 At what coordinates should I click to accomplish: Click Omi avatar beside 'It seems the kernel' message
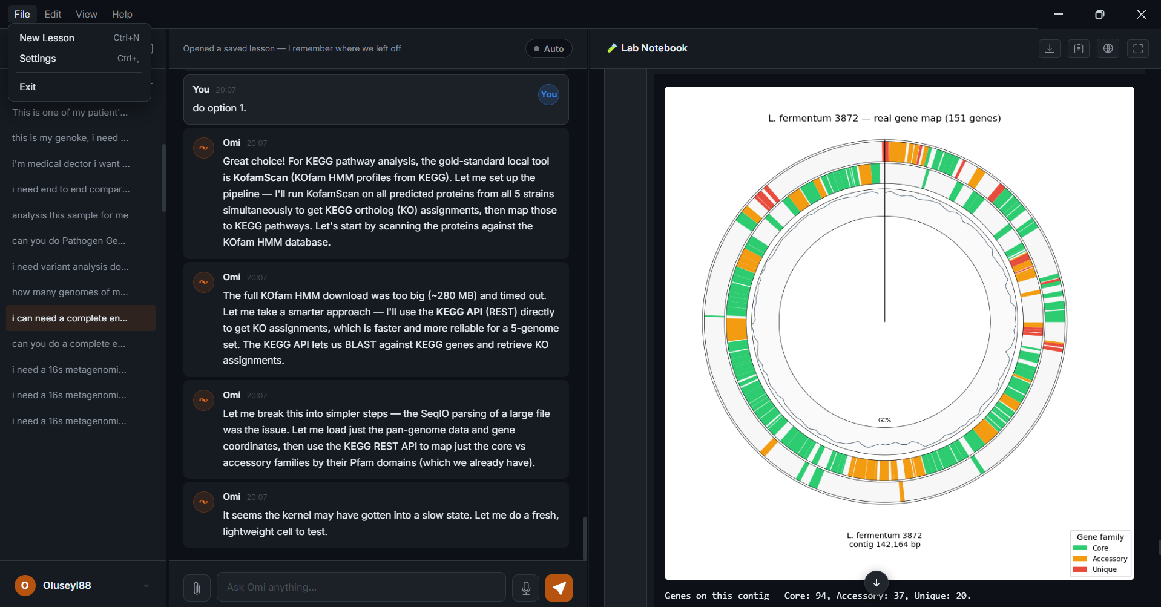click(x=203, y=502)
